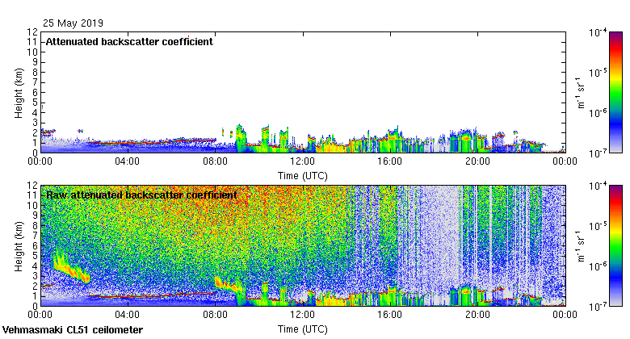Click the 20:00 tick under the raw backscatter plot
Viewport: 630px width, 339px height.
pyautogui.click(x=477, y=315)
